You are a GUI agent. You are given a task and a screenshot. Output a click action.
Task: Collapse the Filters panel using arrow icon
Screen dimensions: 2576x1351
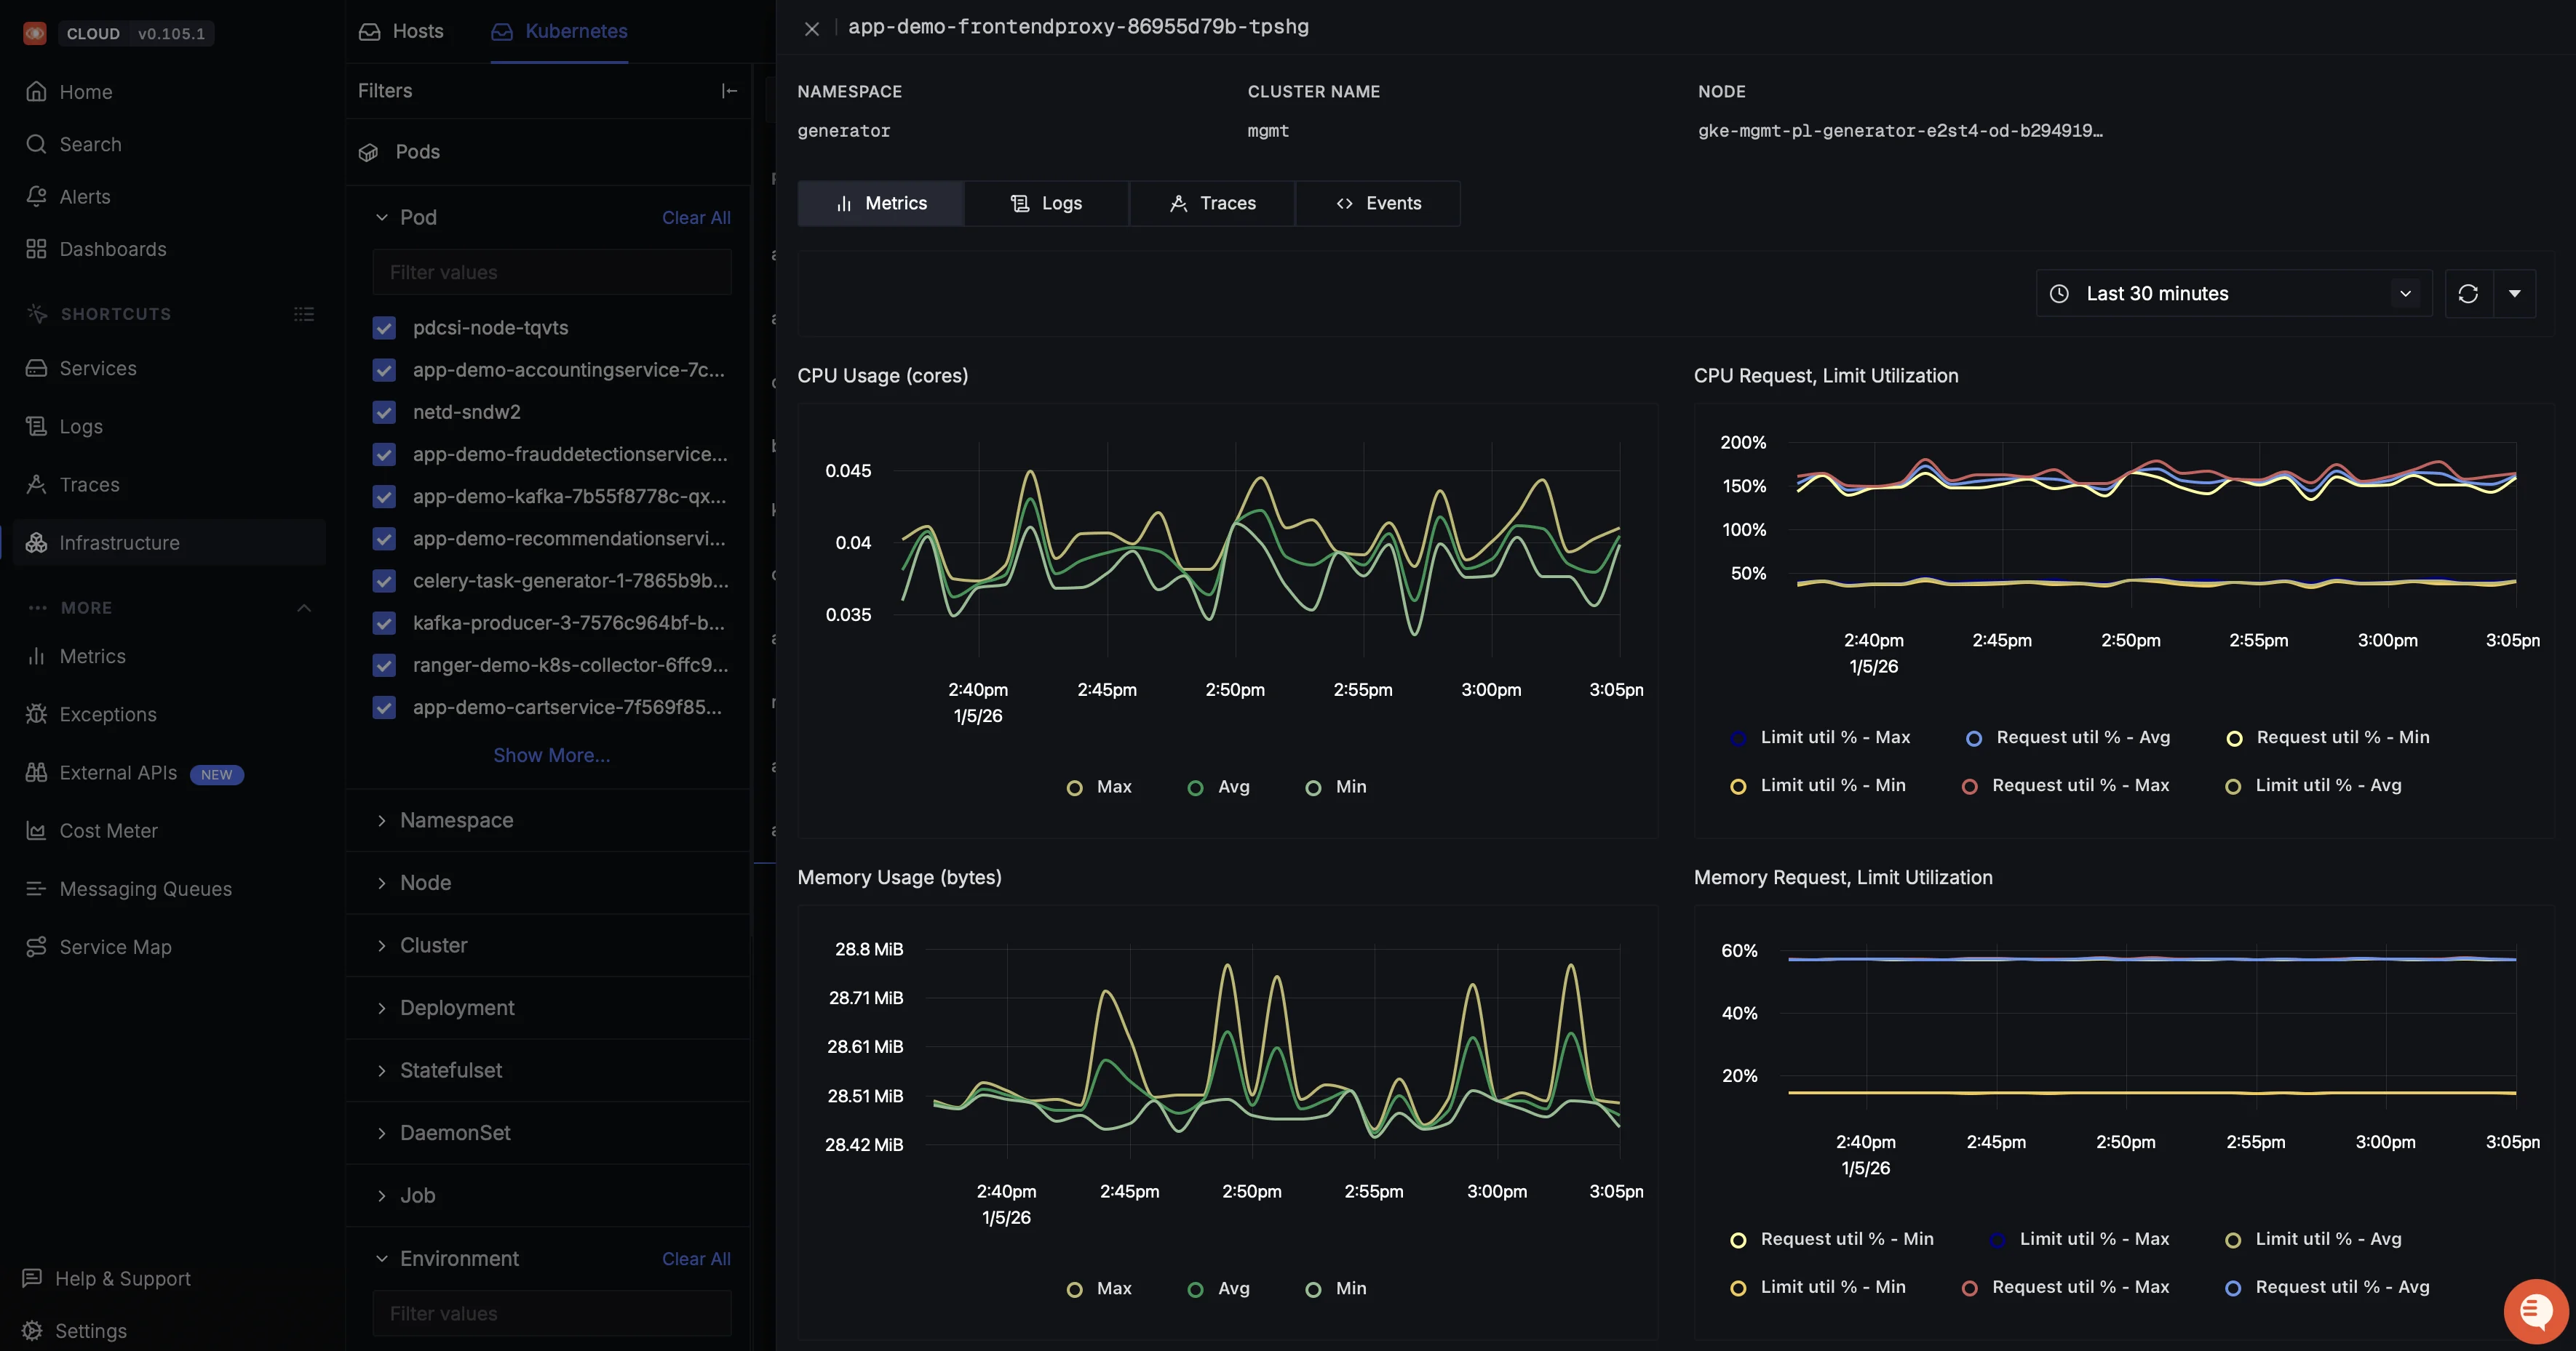[729, 91]
